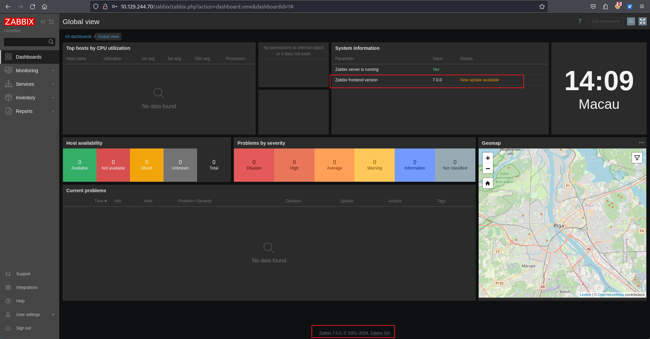Open the Services menu
This screenshot has width=650, height=339.
pos(29,84)
